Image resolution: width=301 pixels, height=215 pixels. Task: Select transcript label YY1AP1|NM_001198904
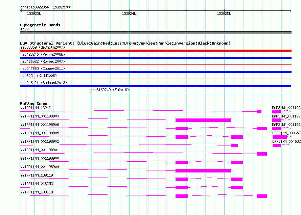coord(40,167)
